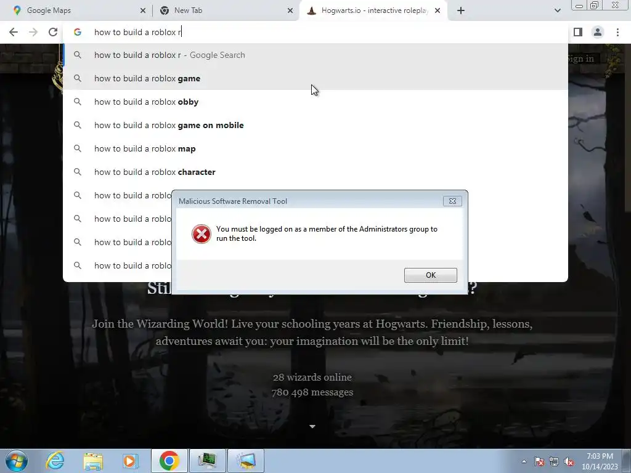The image size is (631, 473).
Task: Choose suggestion 'how to build a roblox map'
Action: point(315,148)
